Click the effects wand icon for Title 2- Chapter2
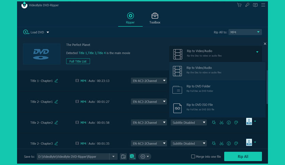Viewport: 285px width, 165px height. 214,122
